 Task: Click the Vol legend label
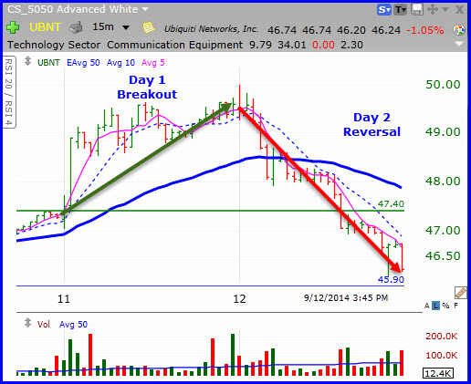click(44, 325)
